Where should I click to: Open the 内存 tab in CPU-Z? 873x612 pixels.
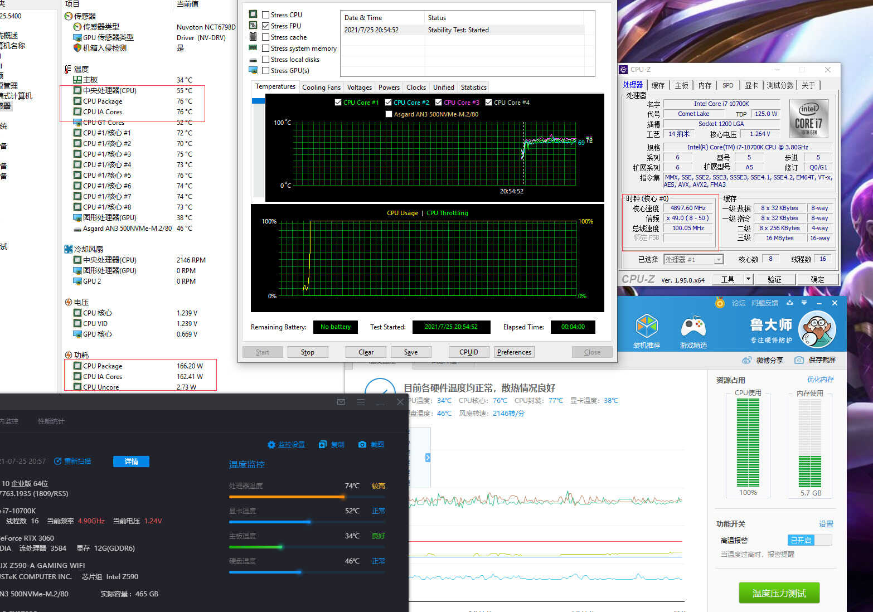tap(705, 85)
